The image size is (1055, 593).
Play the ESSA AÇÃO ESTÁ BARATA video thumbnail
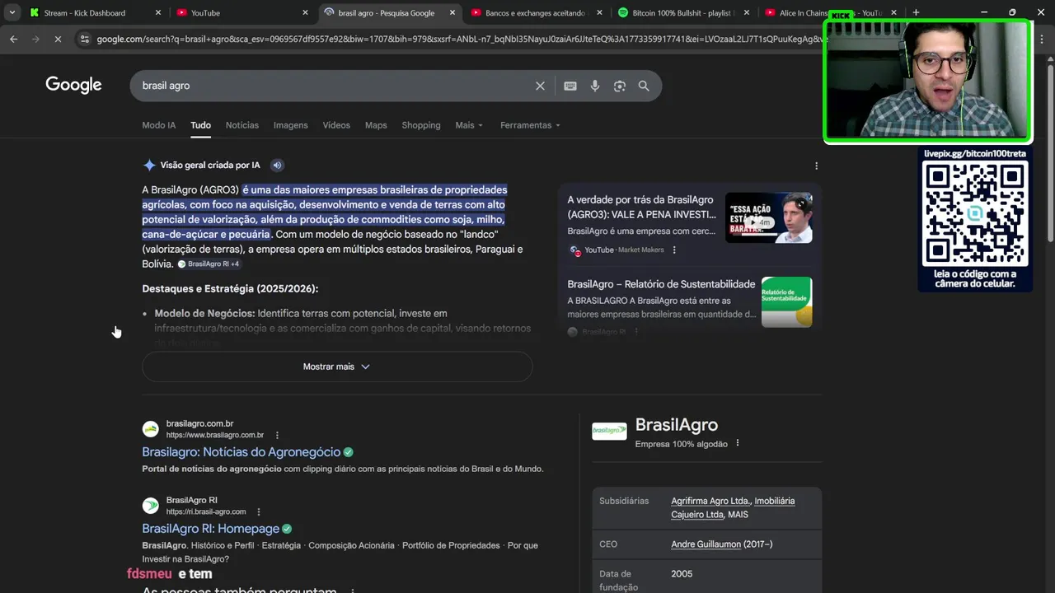[x=768, y=217]
